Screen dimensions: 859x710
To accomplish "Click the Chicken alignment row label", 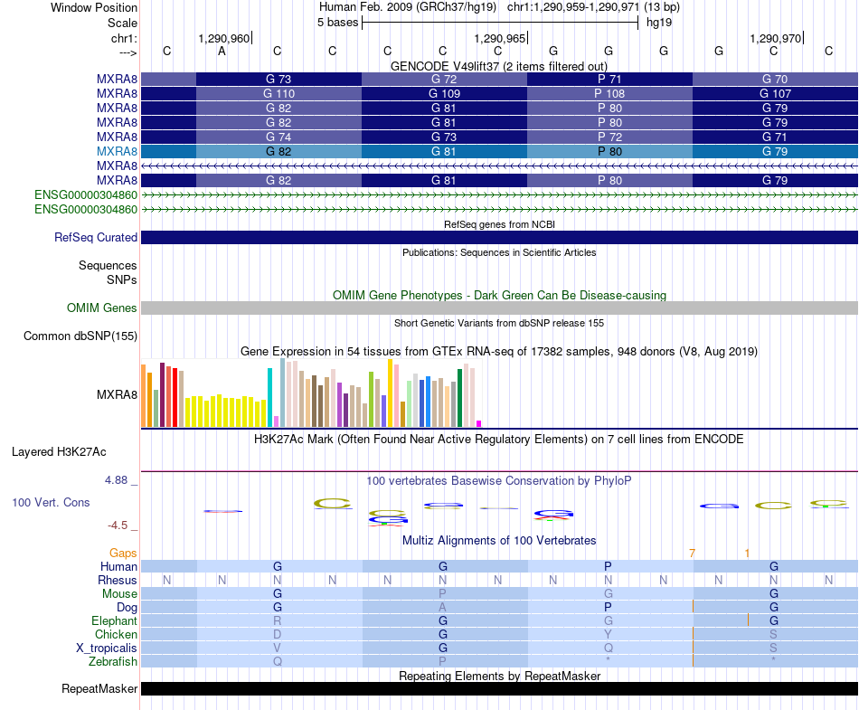I will click(116, 634).
